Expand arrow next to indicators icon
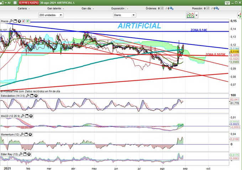242x170 pixels. (x=196, y=15)
